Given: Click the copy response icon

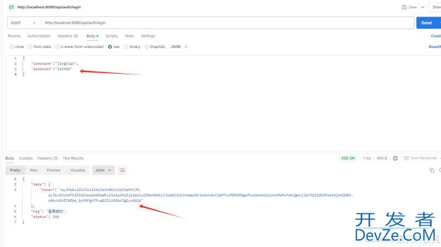Looking at the screenshot, I should point(432,171).
